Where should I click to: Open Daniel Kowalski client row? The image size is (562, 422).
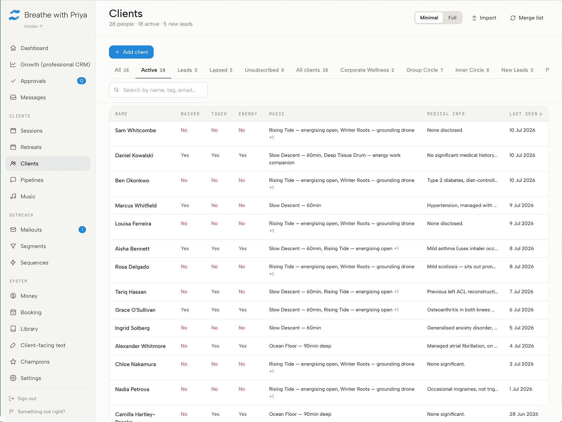coord(329,159)
